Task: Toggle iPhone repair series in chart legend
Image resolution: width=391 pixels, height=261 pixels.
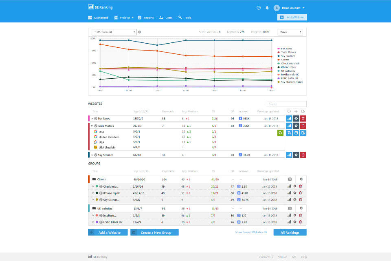Action: coord(286,67)
